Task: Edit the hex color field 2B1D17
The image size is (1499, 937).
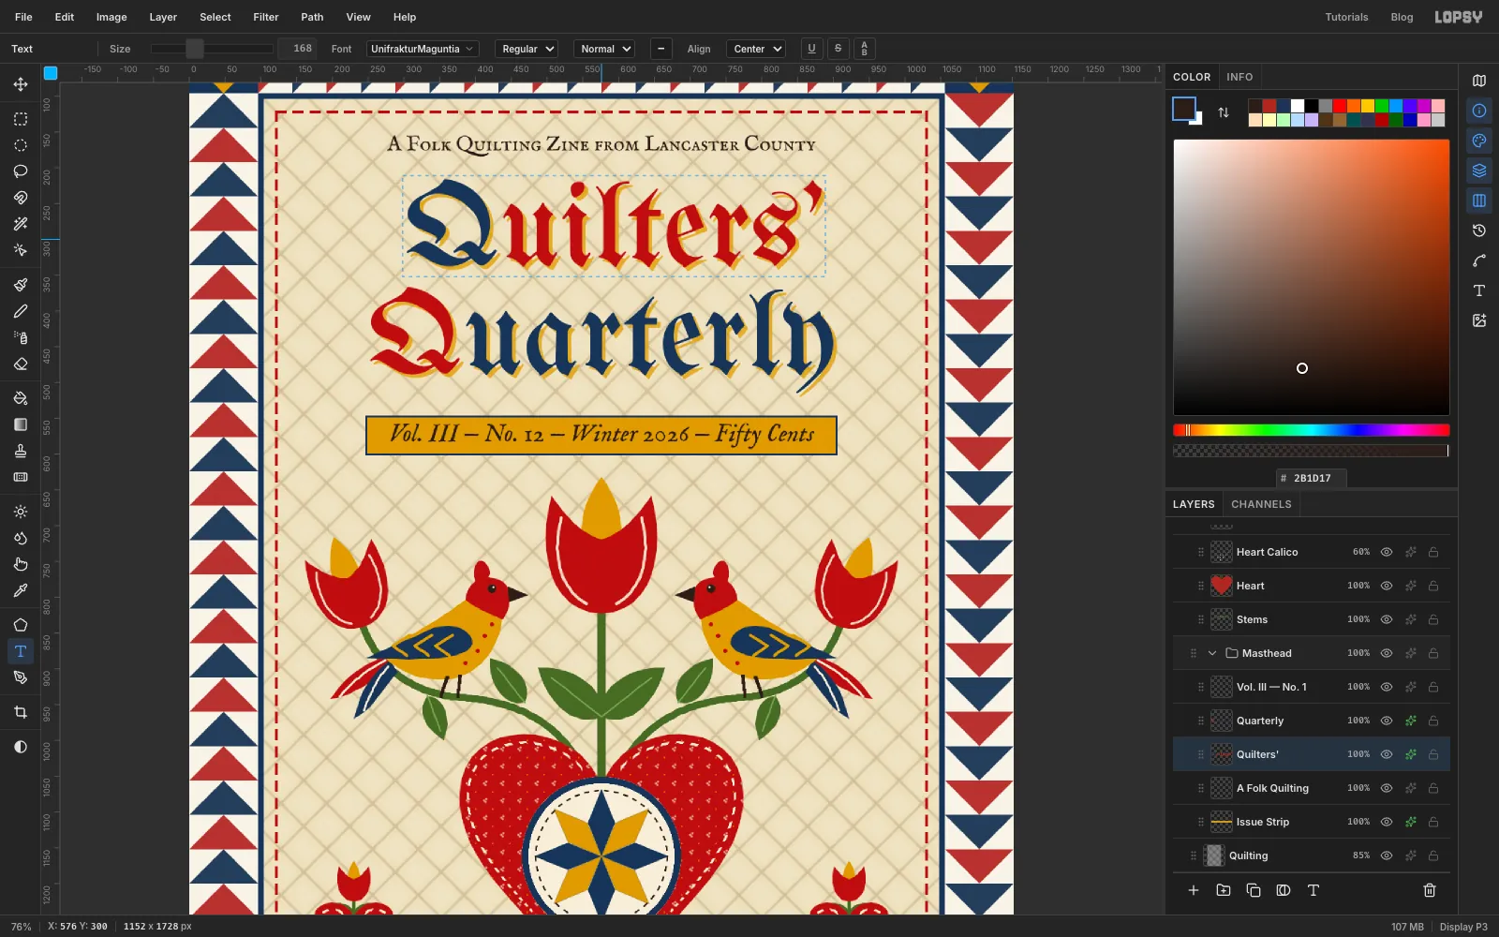Action: coord(1313,478)
